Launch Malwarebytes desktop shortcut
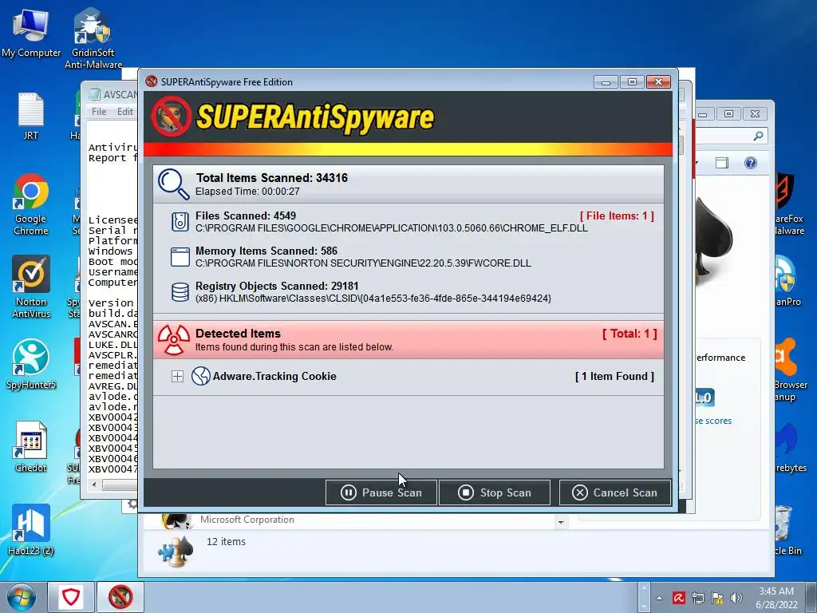This screenshot has width=817, height=613. click(790, 447)
